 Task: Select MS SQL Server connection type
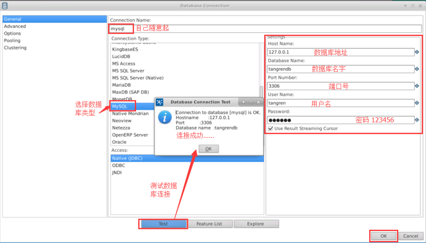pos(128,71)
